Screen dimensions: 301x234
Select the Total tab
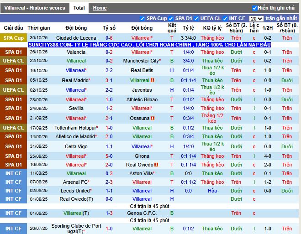79,8
